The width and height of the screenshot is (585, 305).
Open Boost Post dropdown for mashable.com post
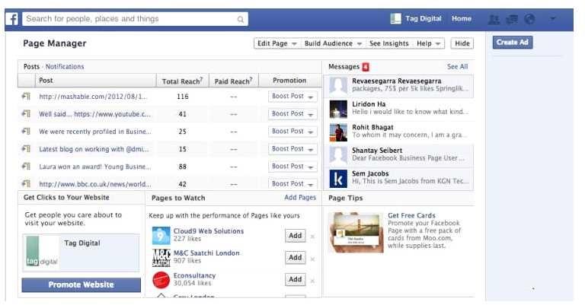292,97
